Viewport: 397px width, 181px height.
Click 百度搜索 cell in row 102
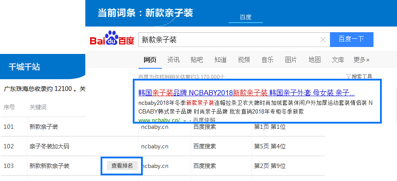coord(205,146)
